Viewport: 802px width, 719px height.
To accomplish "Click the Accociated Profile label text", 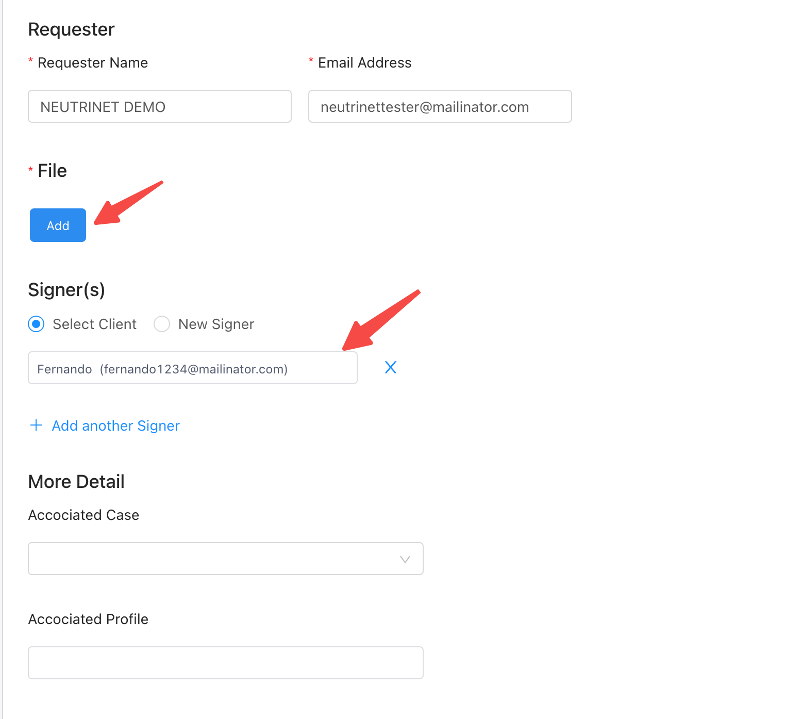I will [x=88, y=619].
